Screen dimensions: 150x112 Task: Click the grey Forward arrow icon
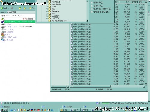[x=12, y=8]
